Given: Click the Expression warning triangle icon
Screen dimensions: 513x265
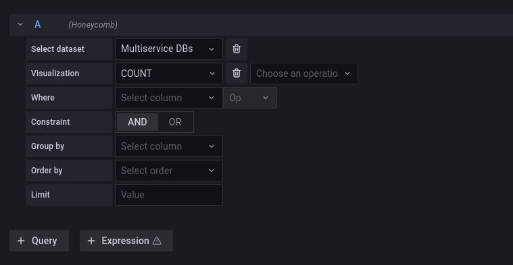Looking at the screenshot, I should pyautogui.click(x=157, y=241).
